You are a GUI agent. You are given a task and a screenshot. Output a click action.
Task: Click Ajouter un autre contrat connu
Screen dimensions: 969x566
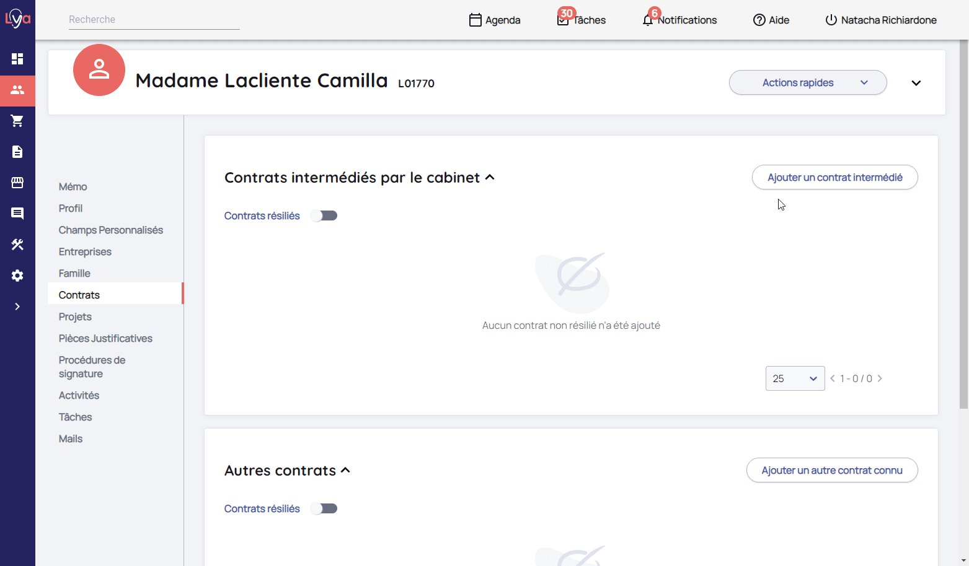click(832, 470)
